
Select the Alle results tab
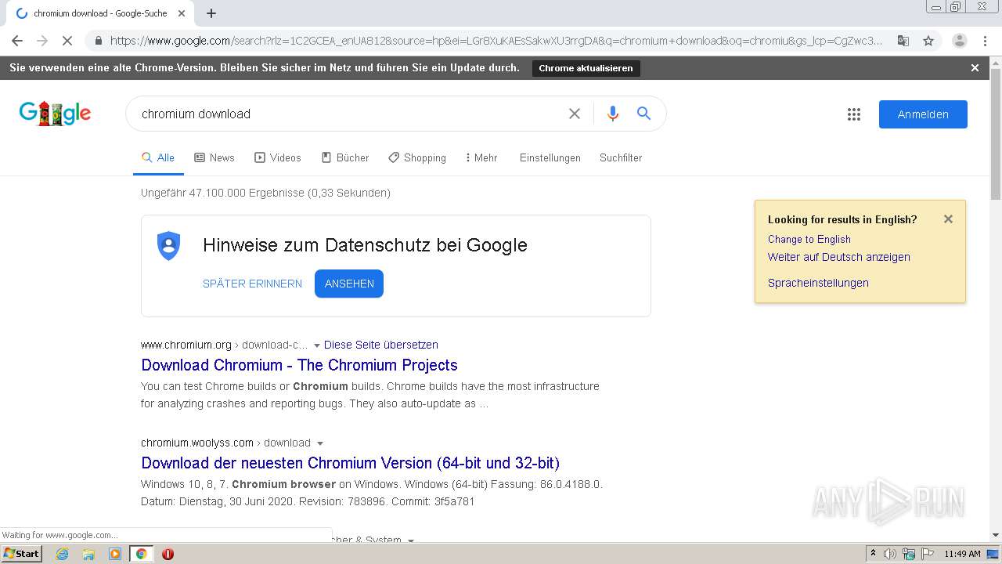click(x=158, y=157)
